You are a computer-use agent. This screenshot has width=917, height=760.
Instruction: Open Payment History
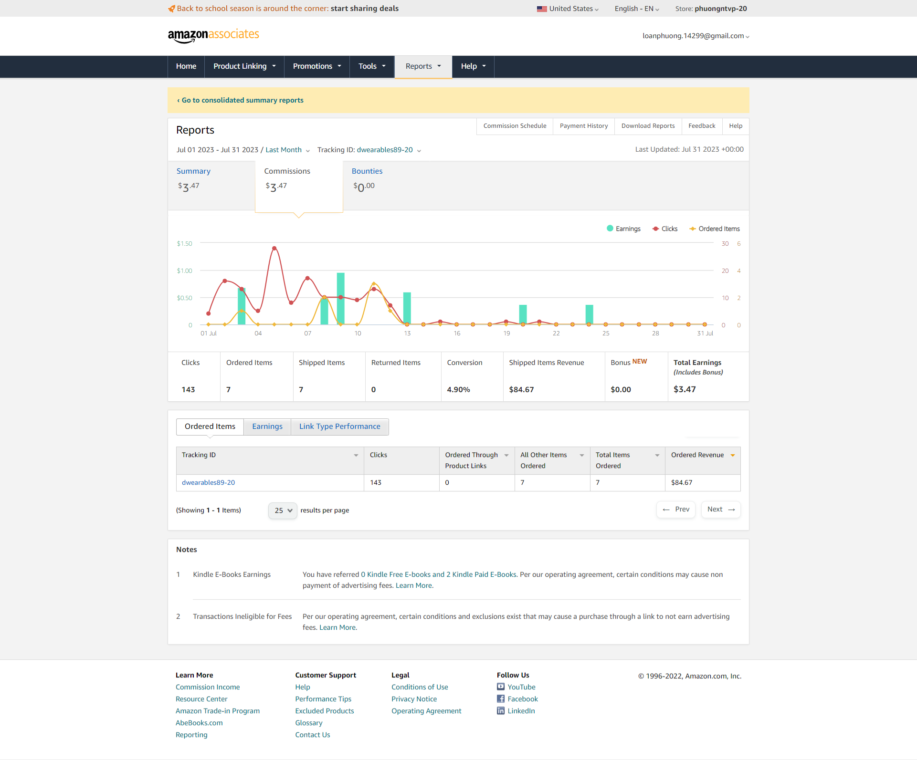pyautogui.click(x=584, y=126)
